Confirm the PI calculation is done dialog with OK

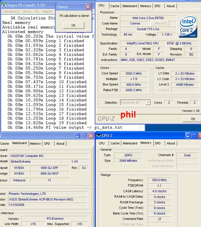coord(73,25)
